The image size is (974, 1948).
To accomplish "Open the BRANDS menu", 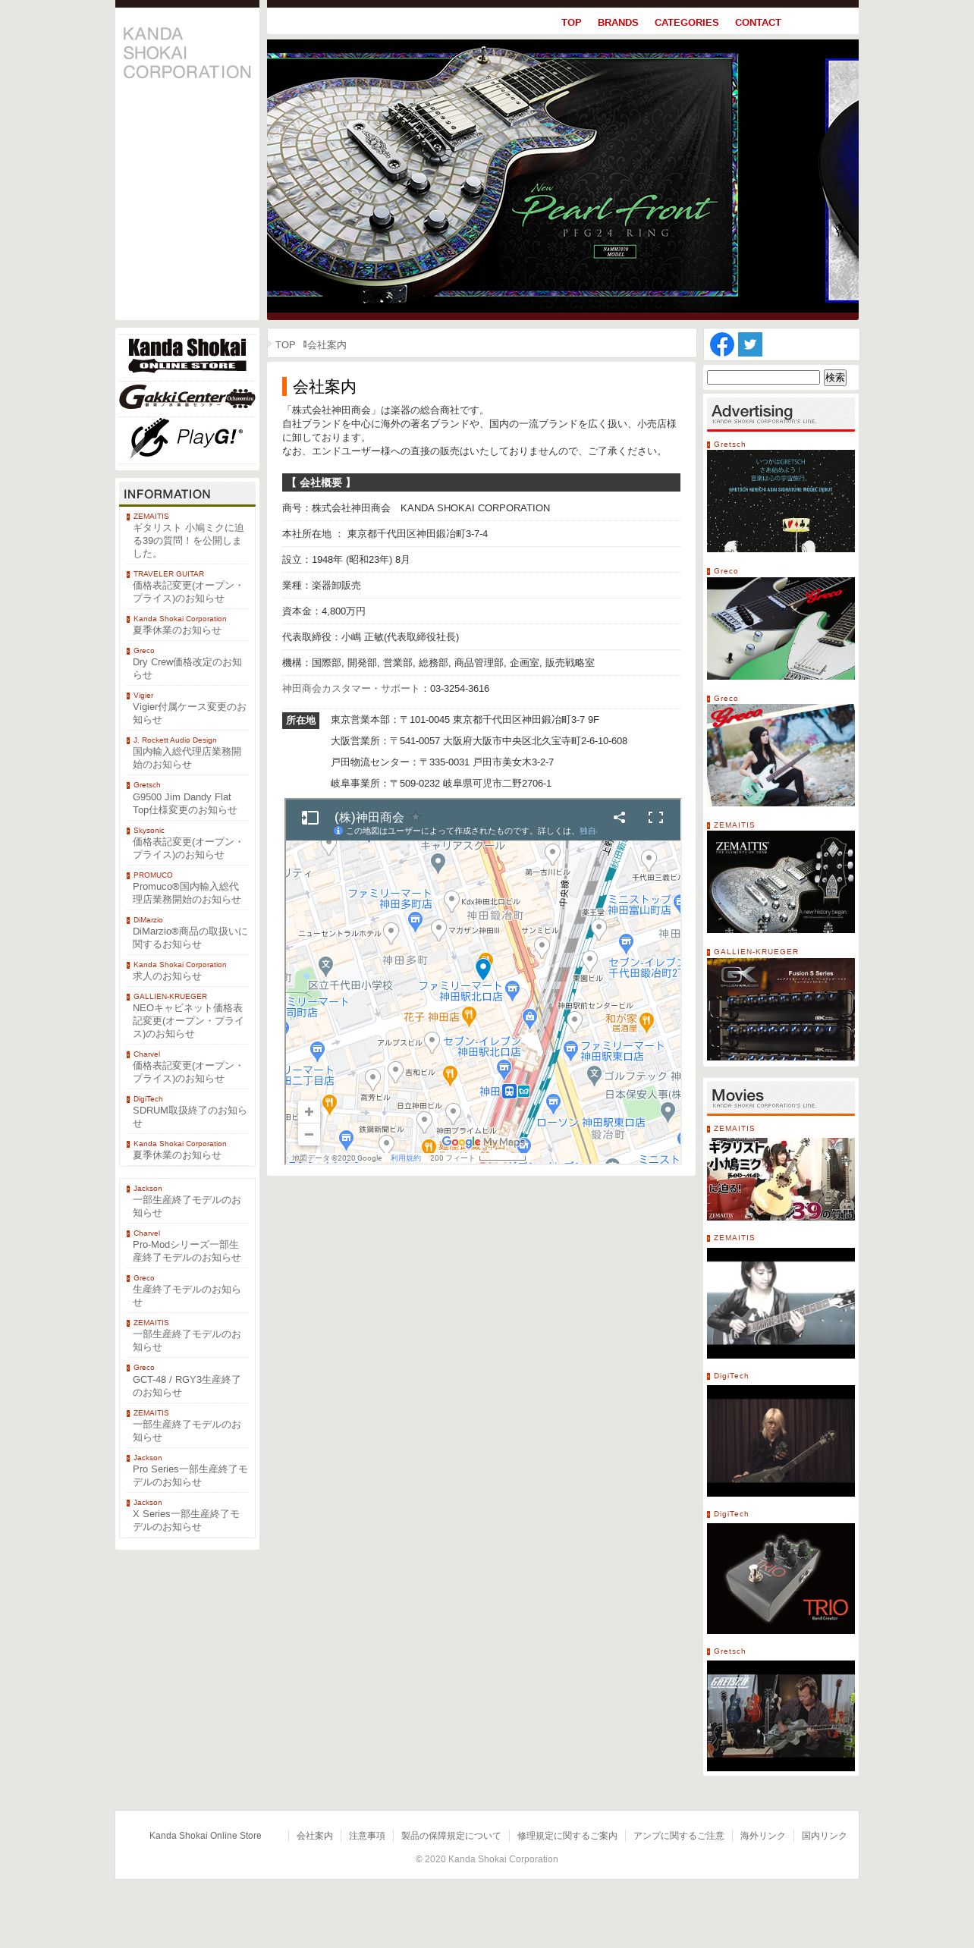I will 617,22.
